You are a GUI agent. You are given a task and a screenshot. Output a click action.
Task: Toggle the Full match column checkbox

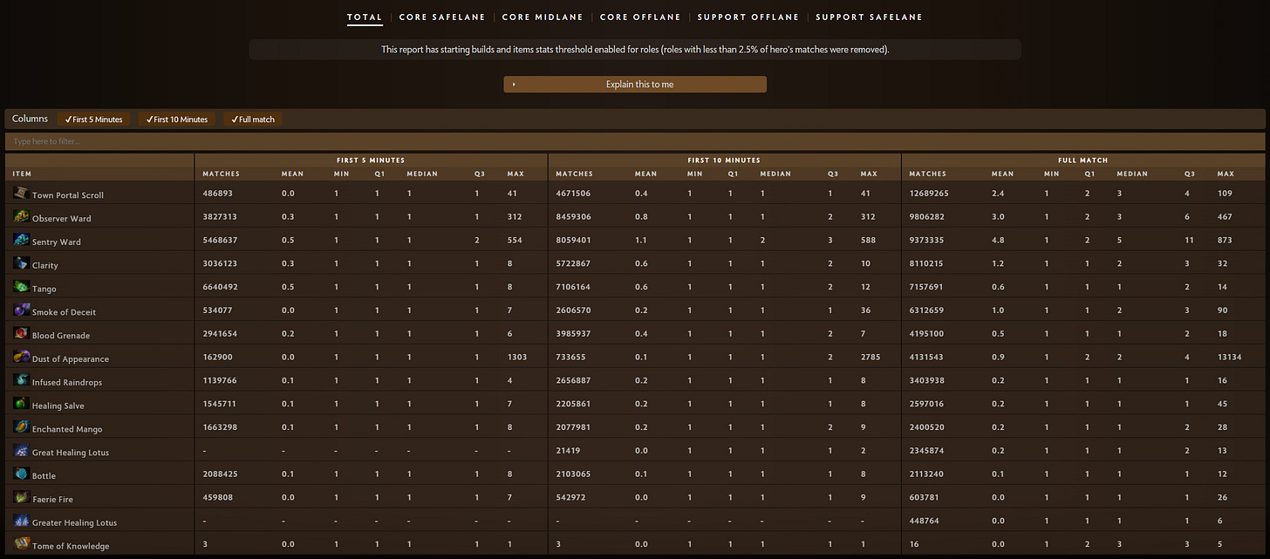click(x=253, y=119)
